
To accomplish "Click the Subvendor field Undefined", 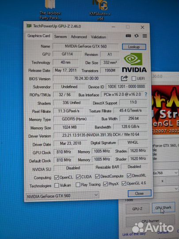I will (69, 87).
